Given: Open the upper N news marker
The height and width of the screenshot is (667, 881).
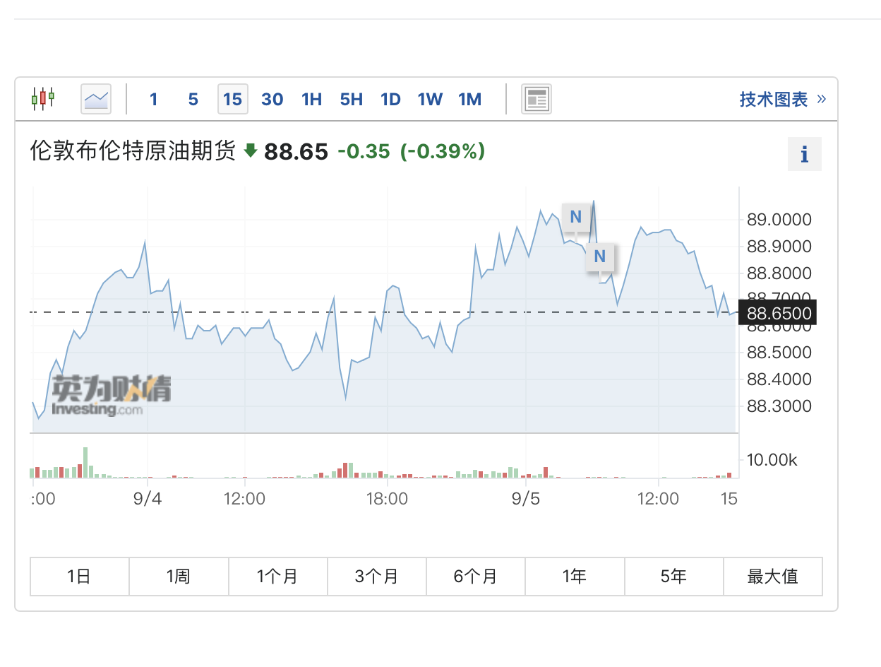Looking at the screenshot, I should pos(575,216).
